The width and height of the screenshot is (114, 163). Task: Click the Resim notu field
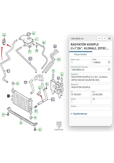81,62
